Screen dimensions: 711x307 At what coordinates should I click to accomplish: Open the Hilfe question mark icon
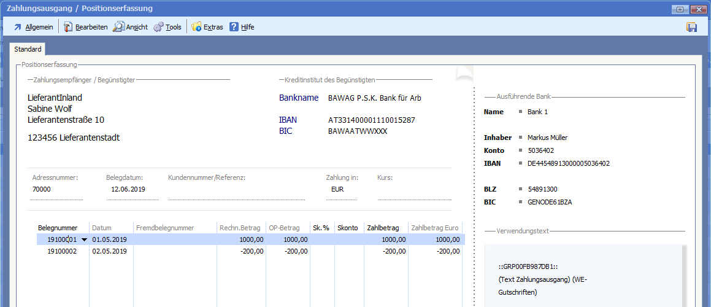[x=234, y=27]
